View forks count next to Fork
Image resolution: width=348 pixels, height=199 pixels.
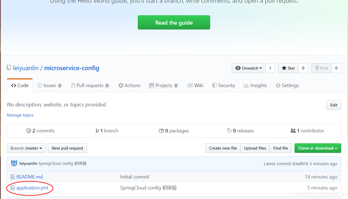(336, 68)
